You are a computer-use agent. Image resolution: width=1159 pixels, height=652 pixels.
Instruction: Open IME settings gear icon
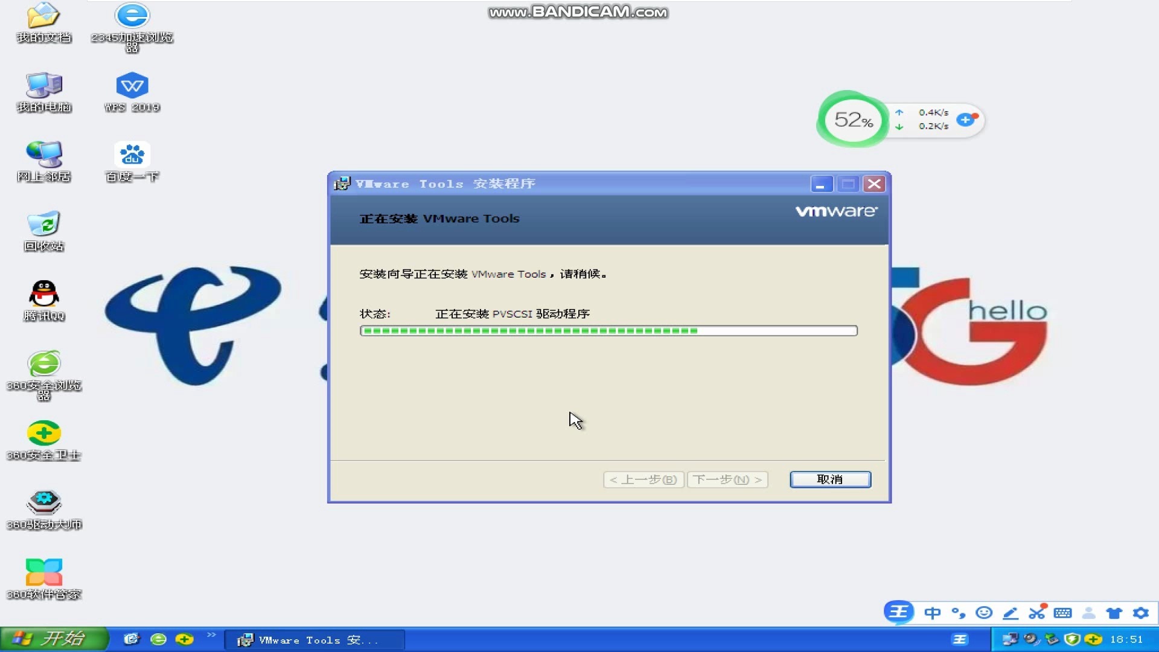[1140, 613]
